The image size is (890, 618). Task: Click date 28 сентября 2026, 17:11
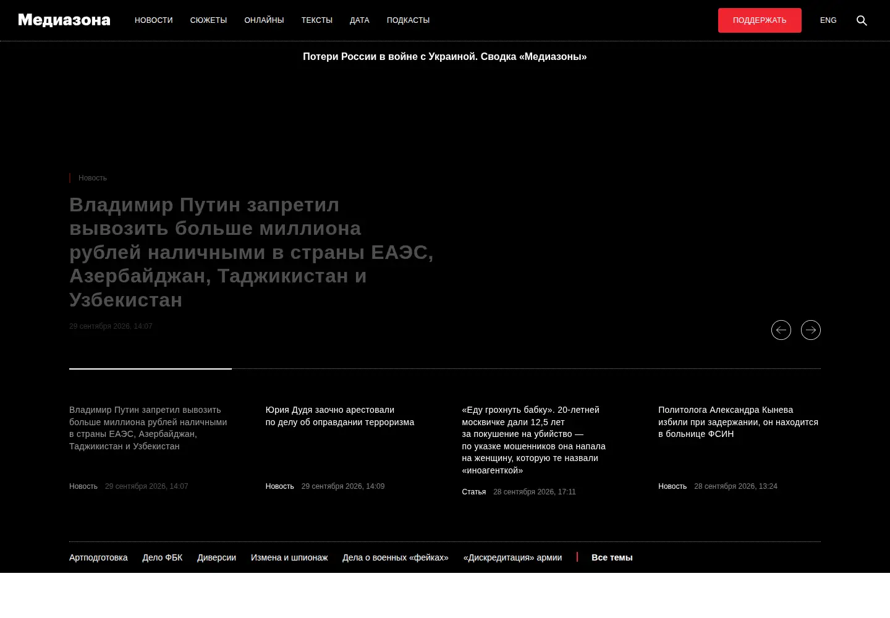(x=535, y=492)
